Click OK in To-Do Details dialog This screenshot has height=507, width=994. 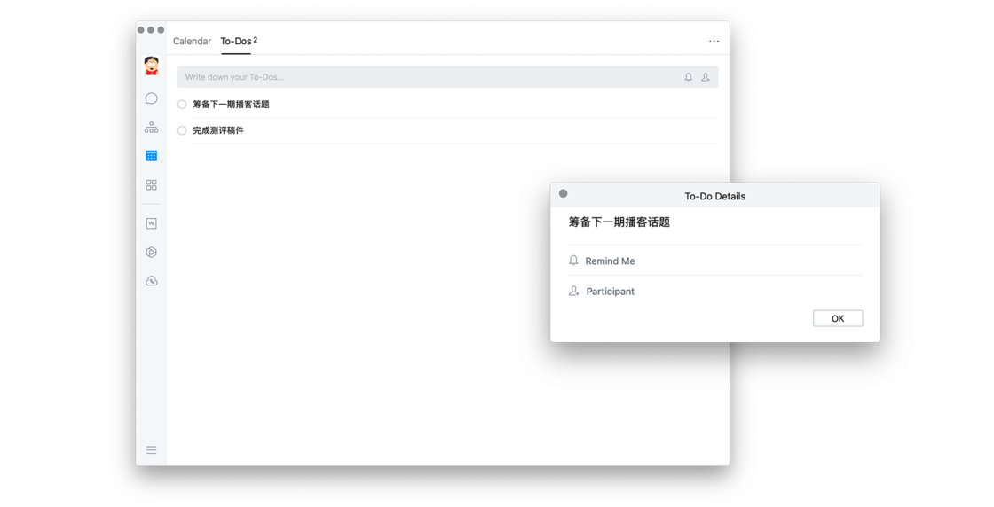(838, 318)
